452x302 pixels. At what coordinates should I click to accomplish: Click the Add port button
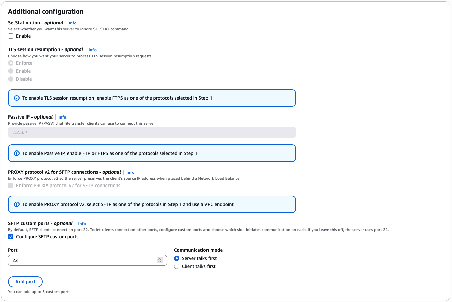(26, 282)
